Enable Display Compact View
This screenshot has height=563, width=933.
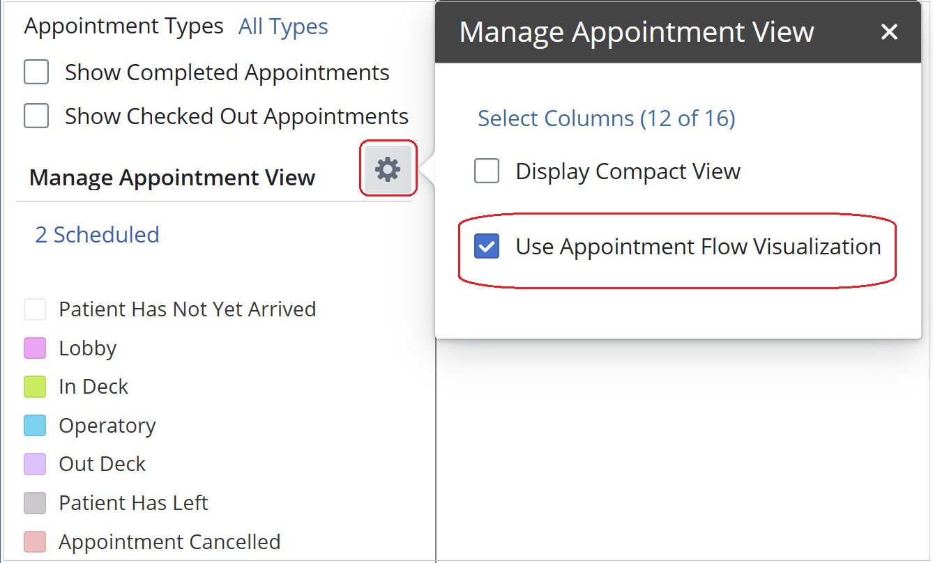pyautogui.click(x=486, y=171)
